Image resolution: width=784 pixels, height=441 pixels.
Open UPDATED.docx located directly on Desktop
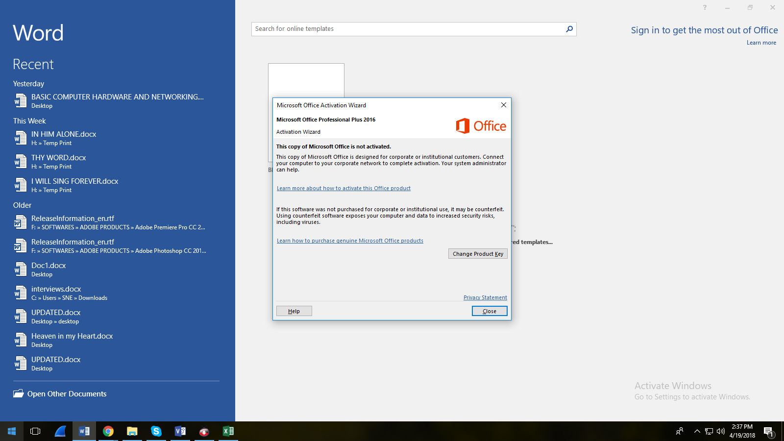(118, 364)
